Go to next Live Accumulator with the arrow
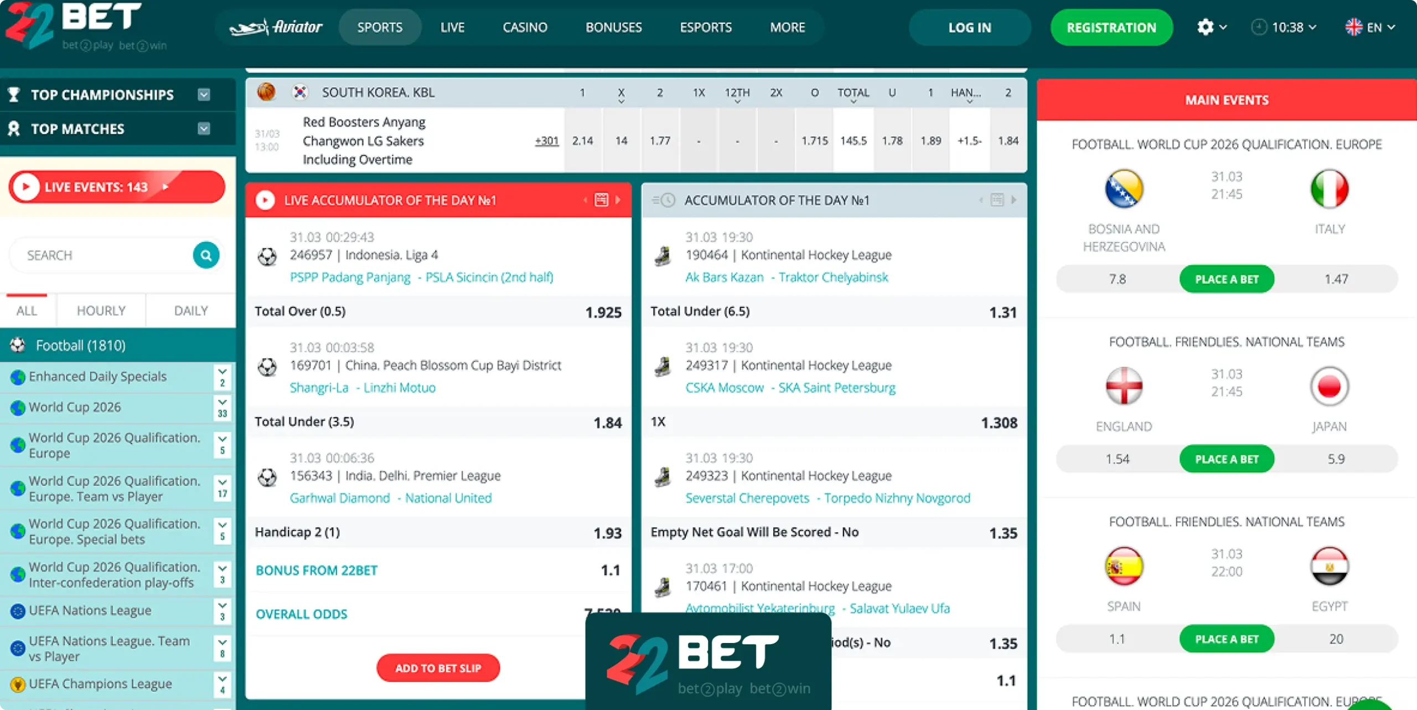 pos(618,200)
